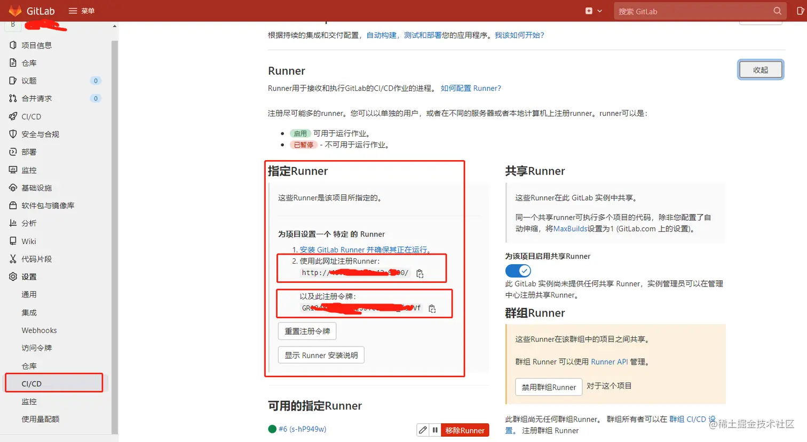Click the 软件包与镜像库 package icon
Screen dimensions: 807x442
(13, 206)
